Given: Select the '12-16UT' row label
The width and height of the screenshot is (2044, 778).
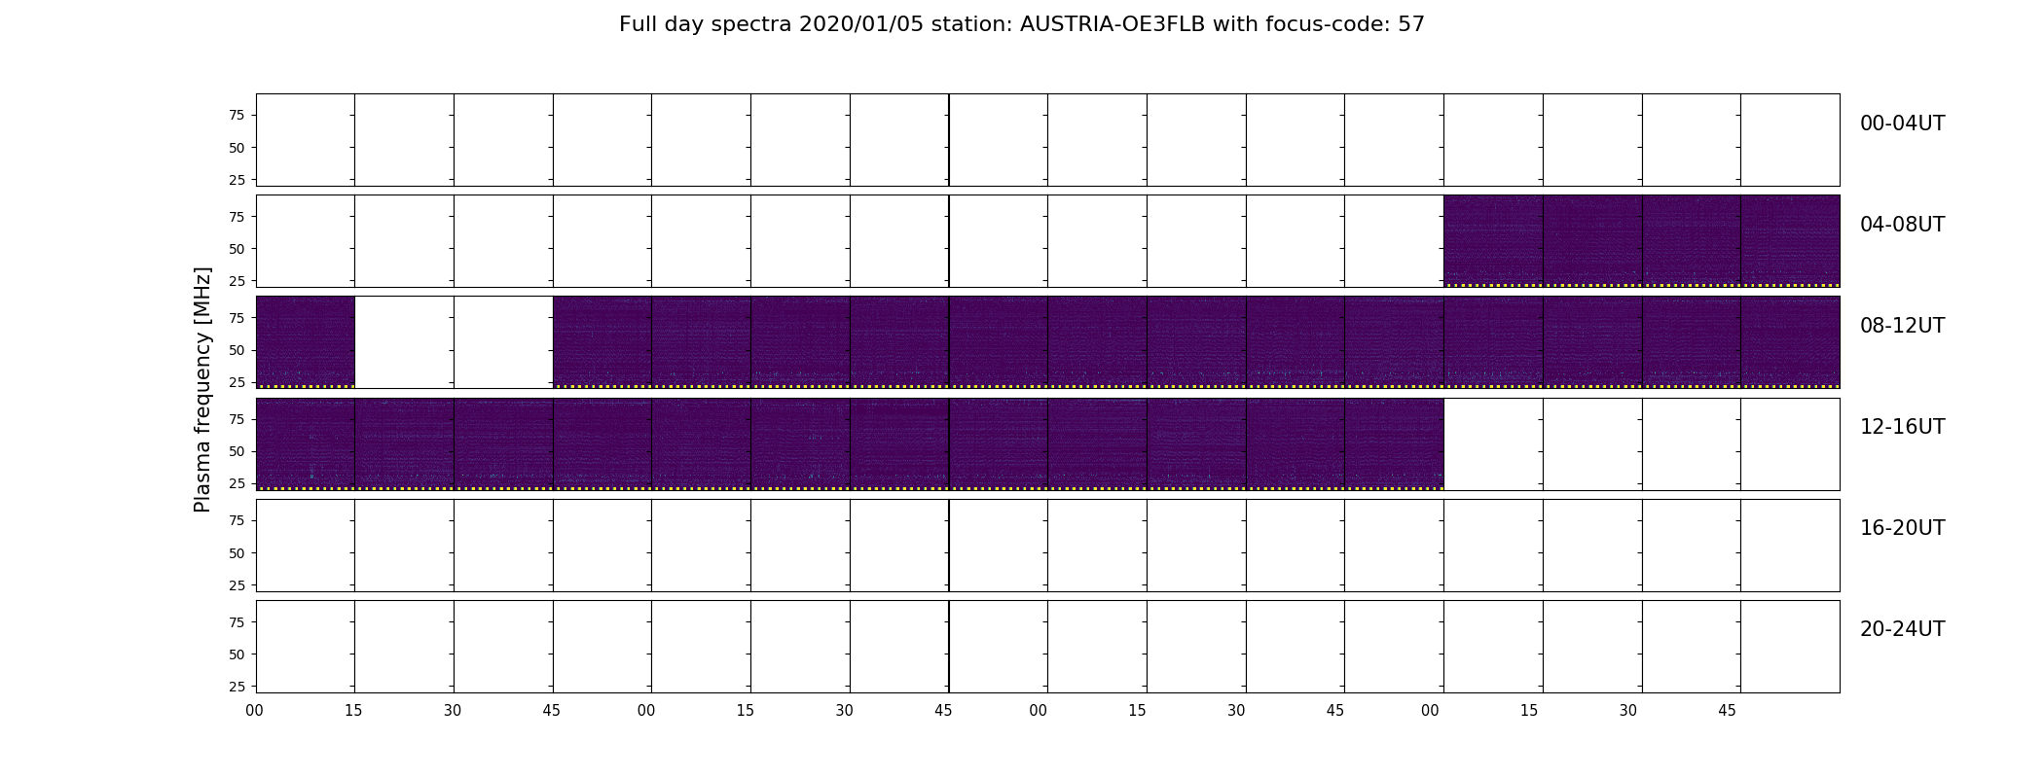Looking at the screenshot, I should (x=1902, y=427).
